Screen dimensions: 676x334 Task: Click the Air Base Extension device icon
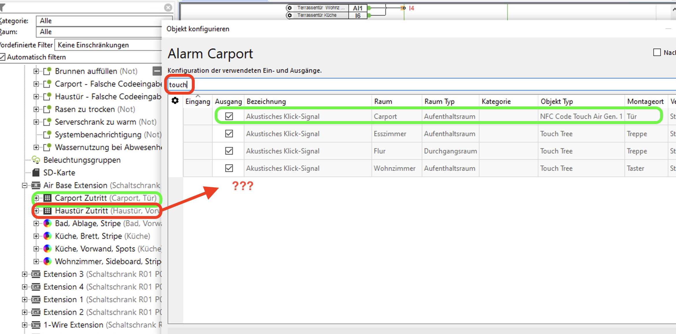point(36,185)
